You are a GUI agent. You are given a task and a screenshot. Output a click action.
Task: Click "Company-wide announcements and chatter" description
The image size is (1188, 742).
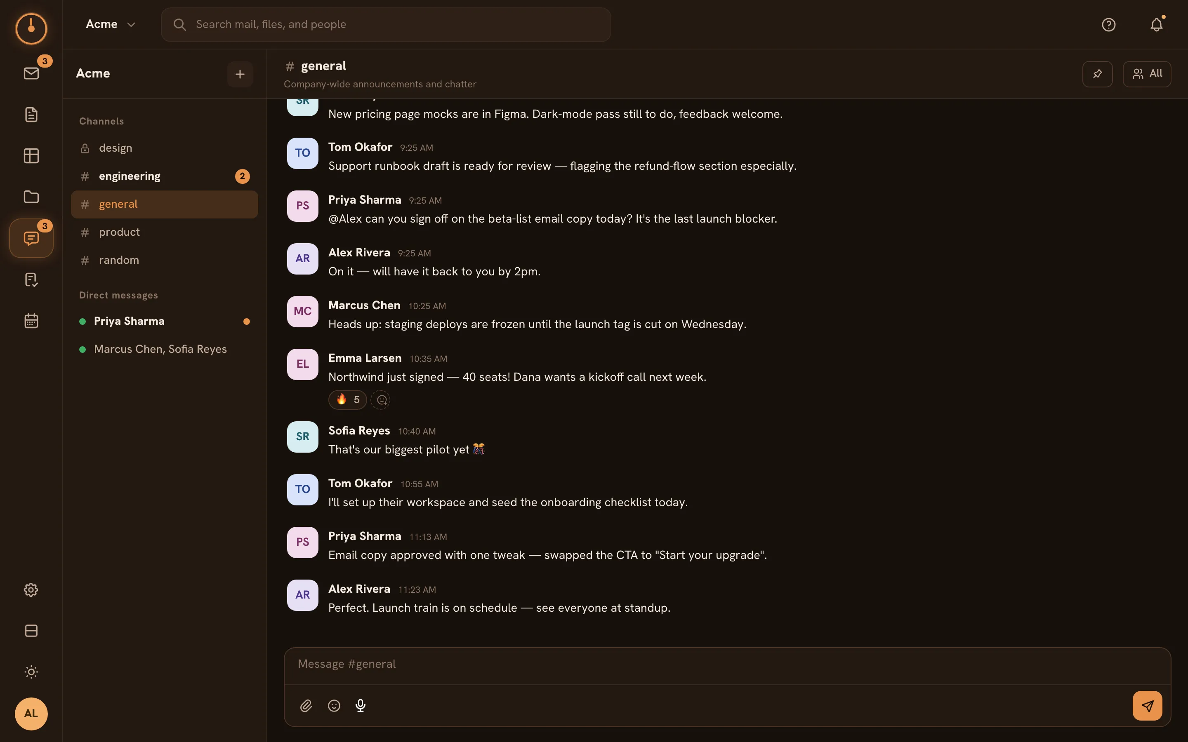pyautogui.click(x=380, y=85)
